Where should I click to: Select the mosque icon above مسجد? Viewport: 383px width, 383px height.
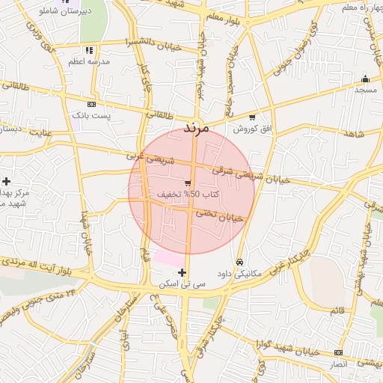point(365,79)
